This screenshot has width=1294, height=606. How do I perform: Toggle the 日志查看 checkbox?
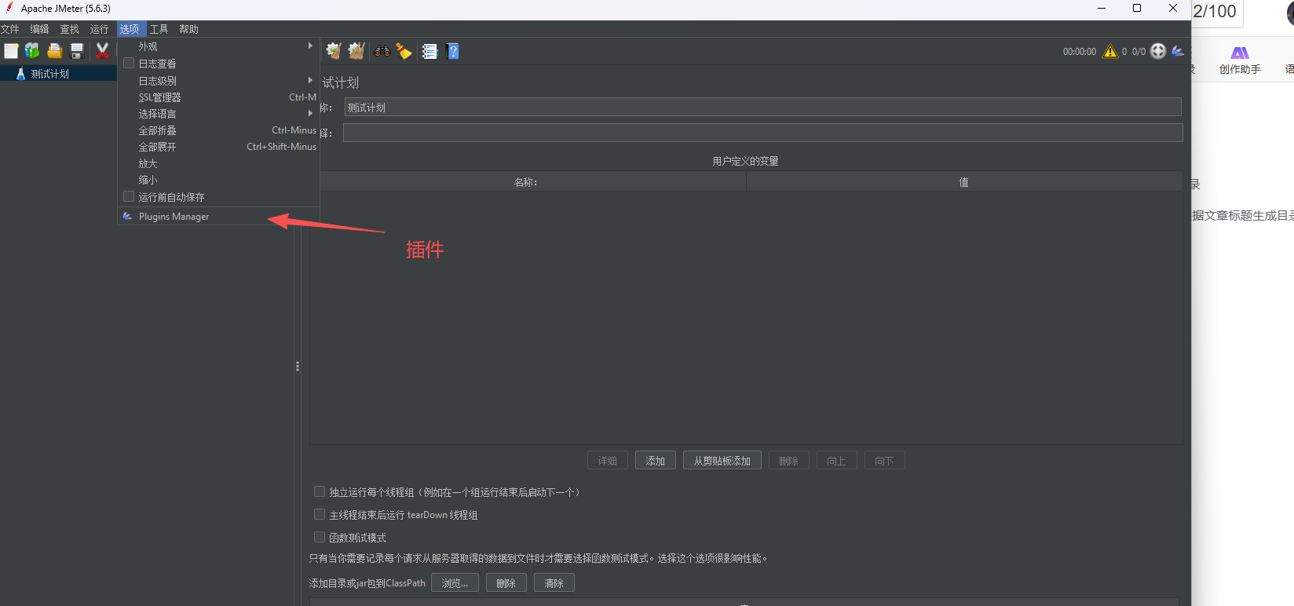(129, 63)
